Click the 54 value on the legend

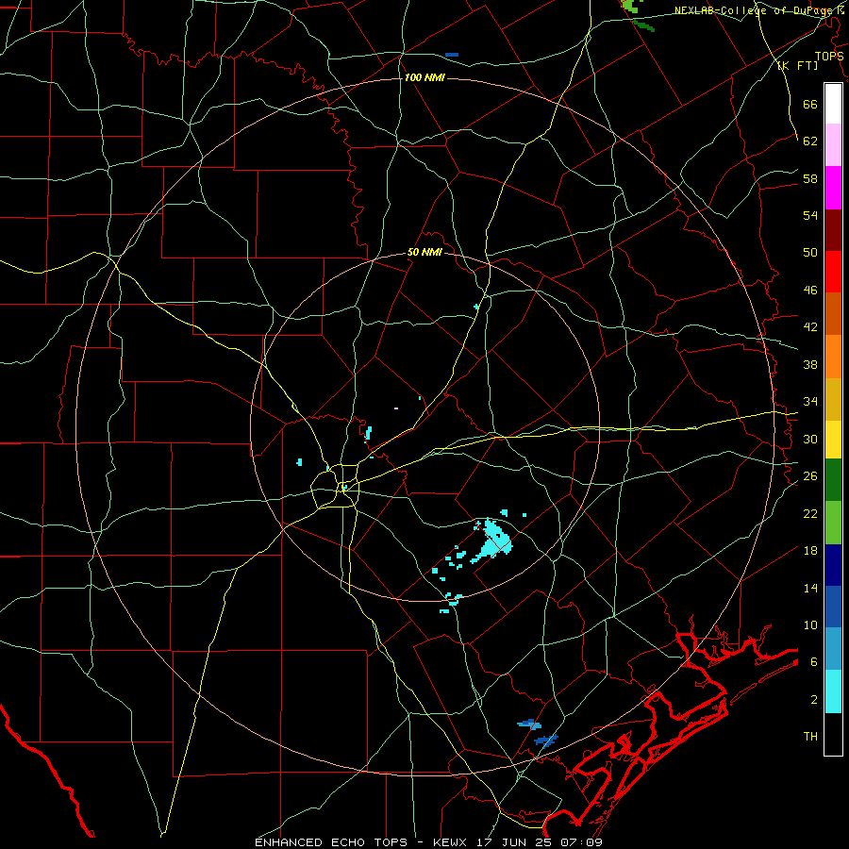[x=810, y=215]
